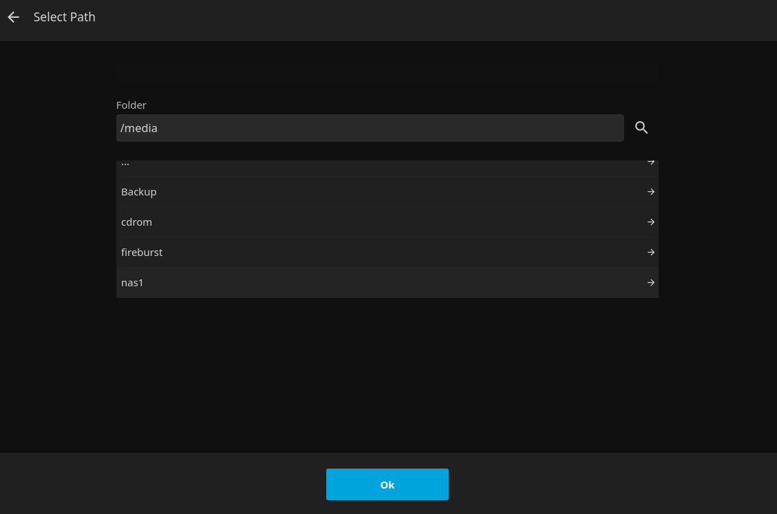Select the cdrom folder entry
This screenshot has height=514, width=777.
pyautogui.click(x=136, y=222)
